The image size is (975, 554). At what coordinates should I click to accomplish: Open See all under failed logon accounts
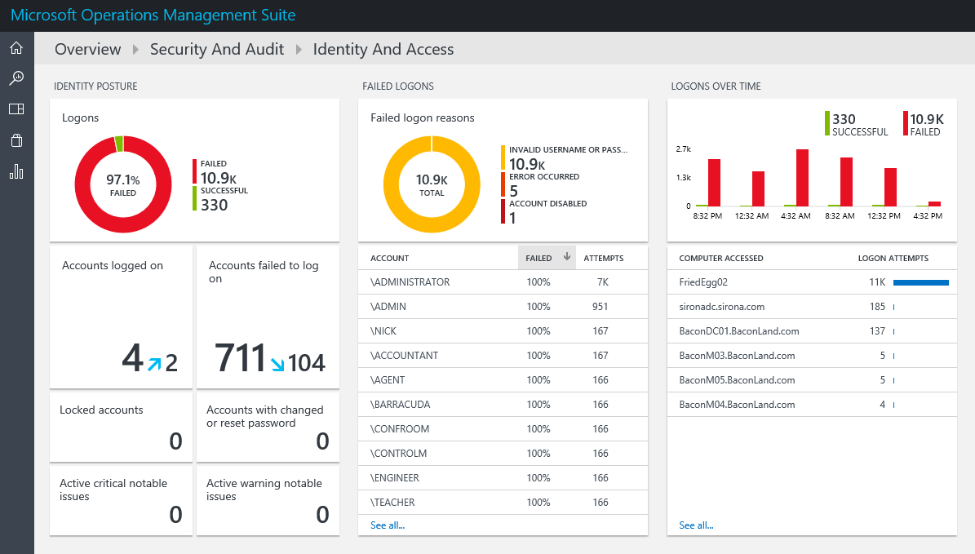coord(387,525)
